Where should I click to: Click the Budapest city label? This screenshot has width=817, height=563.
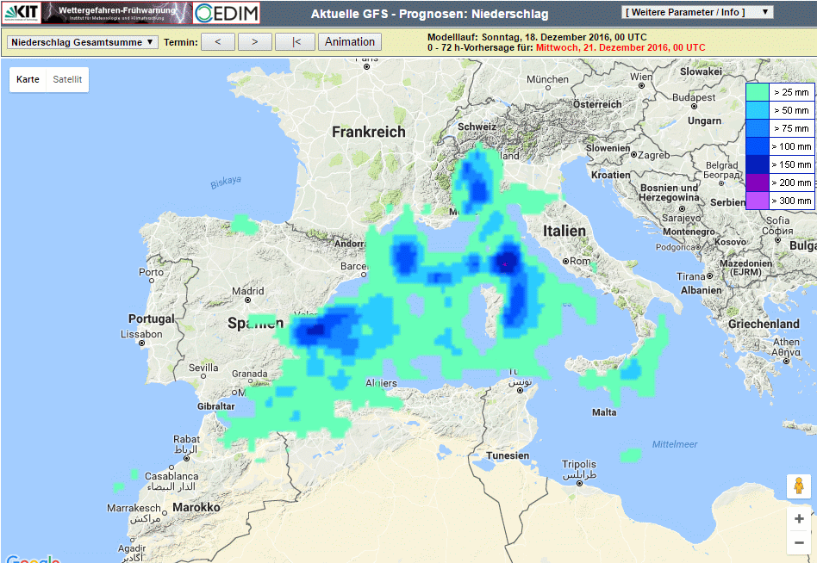694,97
